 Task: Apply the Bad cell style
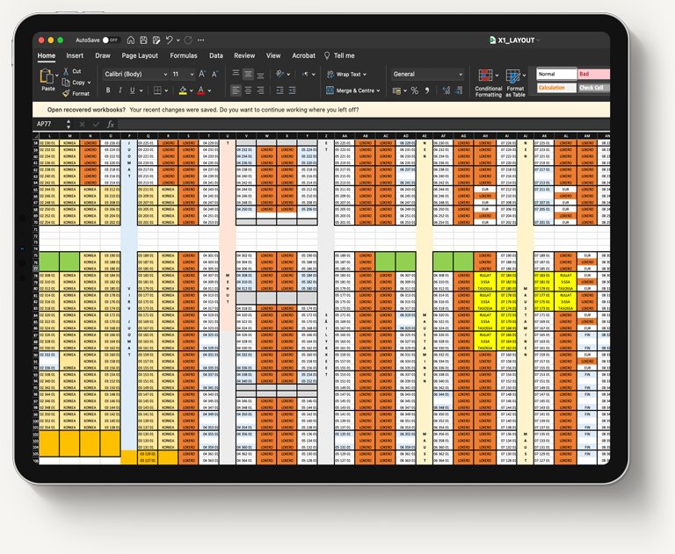coord(593,74)
